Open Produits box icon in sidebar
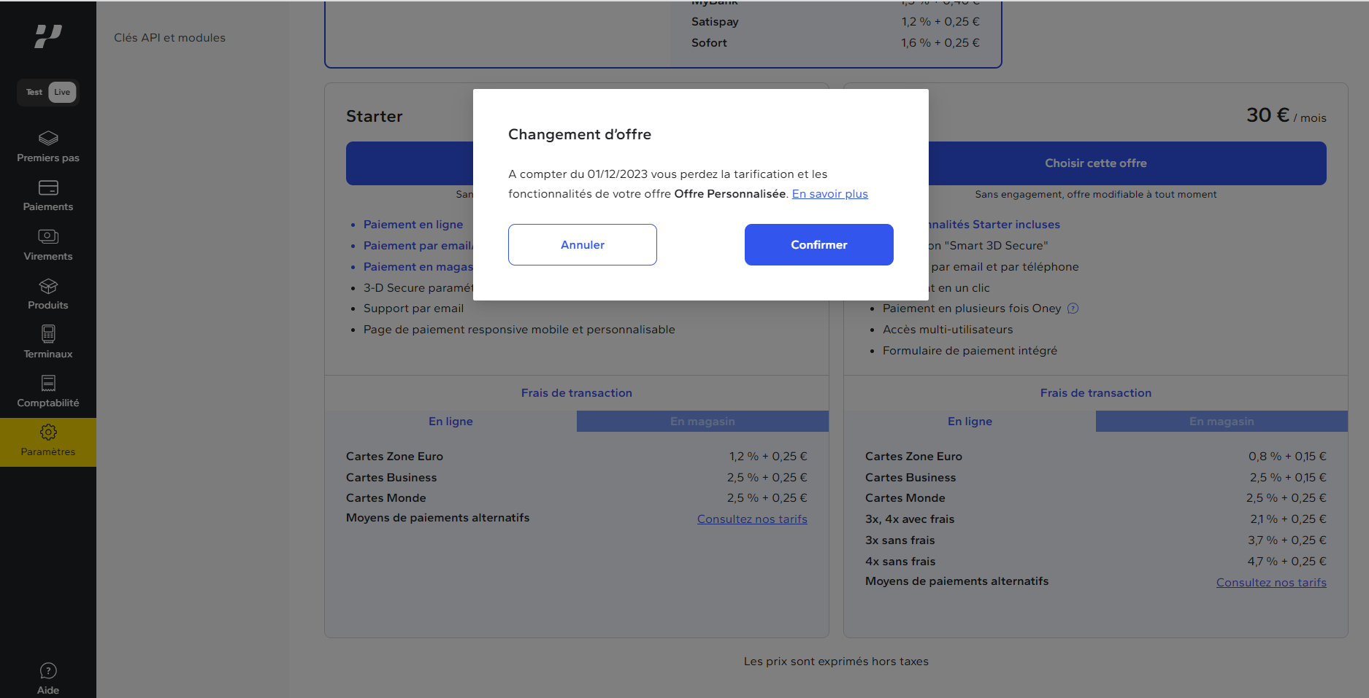This screenshot has width=1369, height=698. (x=48, y=286)
